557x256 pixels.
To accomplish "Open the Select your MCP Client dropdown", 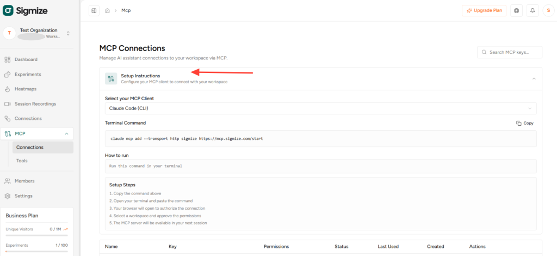I will click(321, 108).
